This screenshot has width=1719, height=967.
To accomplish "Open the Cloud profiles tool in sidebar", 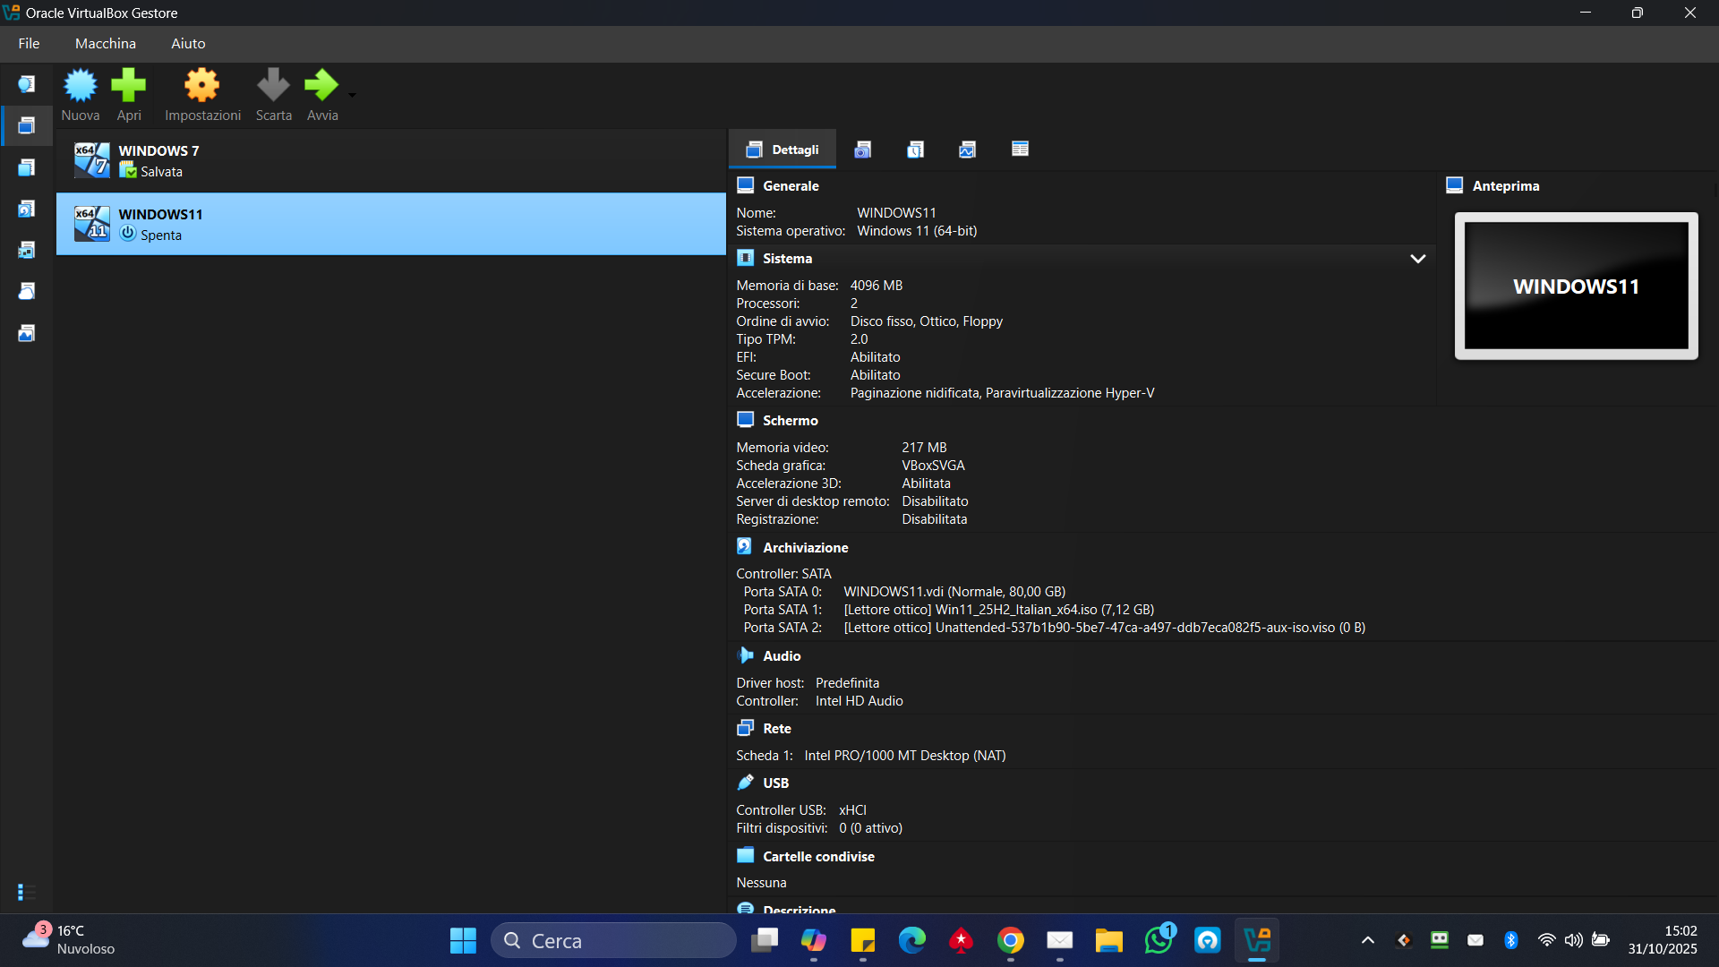I will tap(27, 291).
